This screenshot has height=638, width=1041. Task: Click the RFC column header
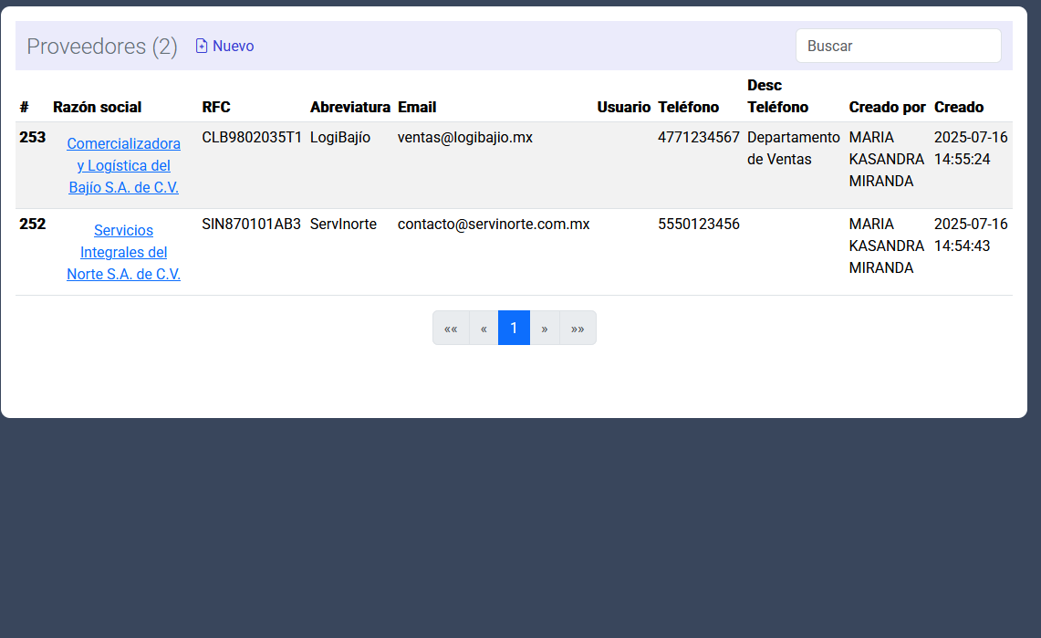(216, 107)
